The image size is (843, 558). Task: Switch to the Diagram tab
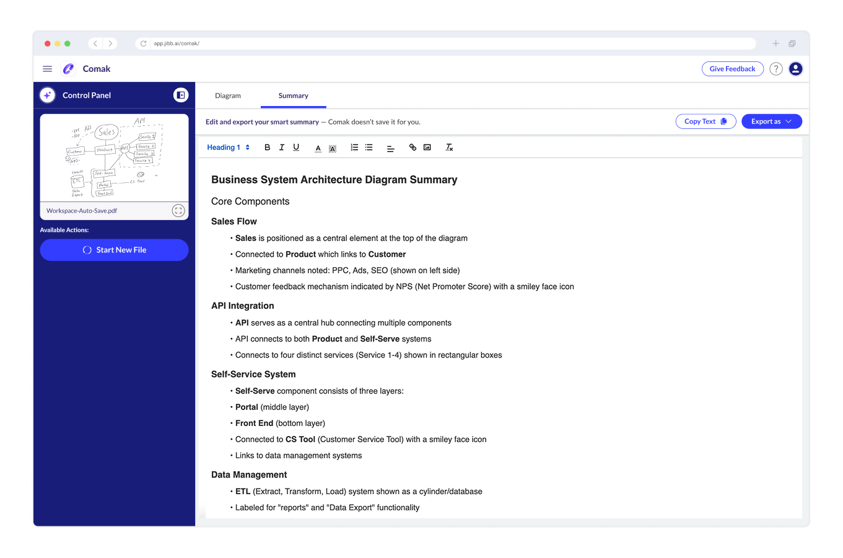[228, 95]
